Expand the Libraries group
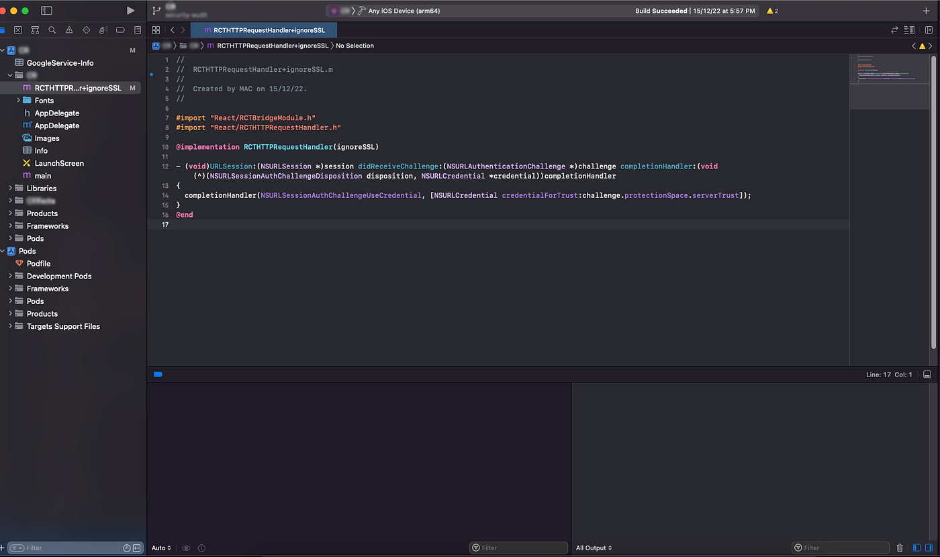This screenshot has height=557, width=940. [x=10, y=188]
